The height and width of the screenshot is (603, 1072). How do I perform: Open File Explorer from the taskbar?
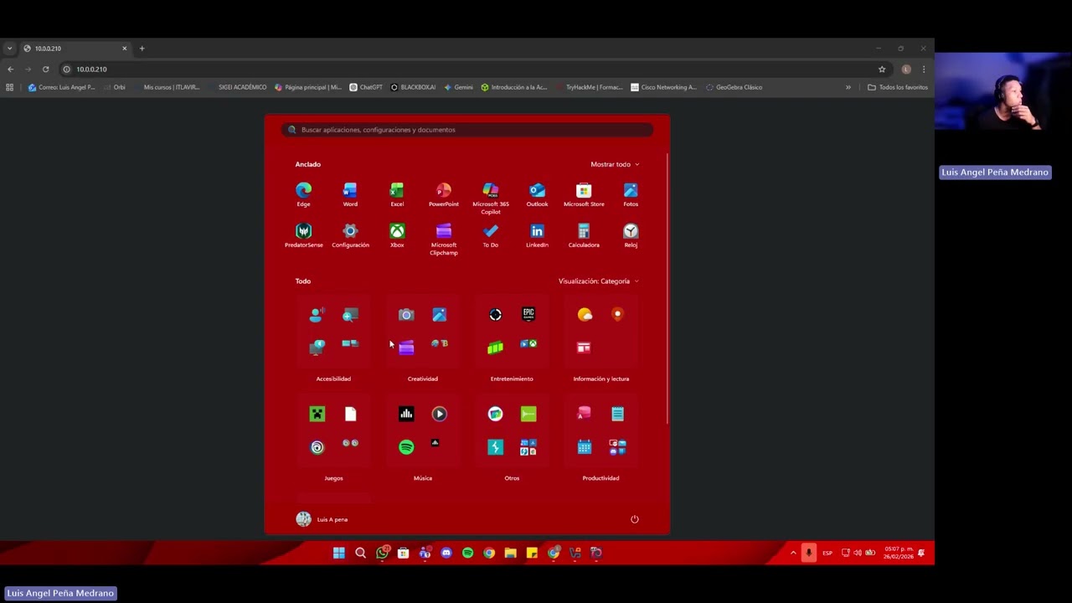tap(510, 553)
